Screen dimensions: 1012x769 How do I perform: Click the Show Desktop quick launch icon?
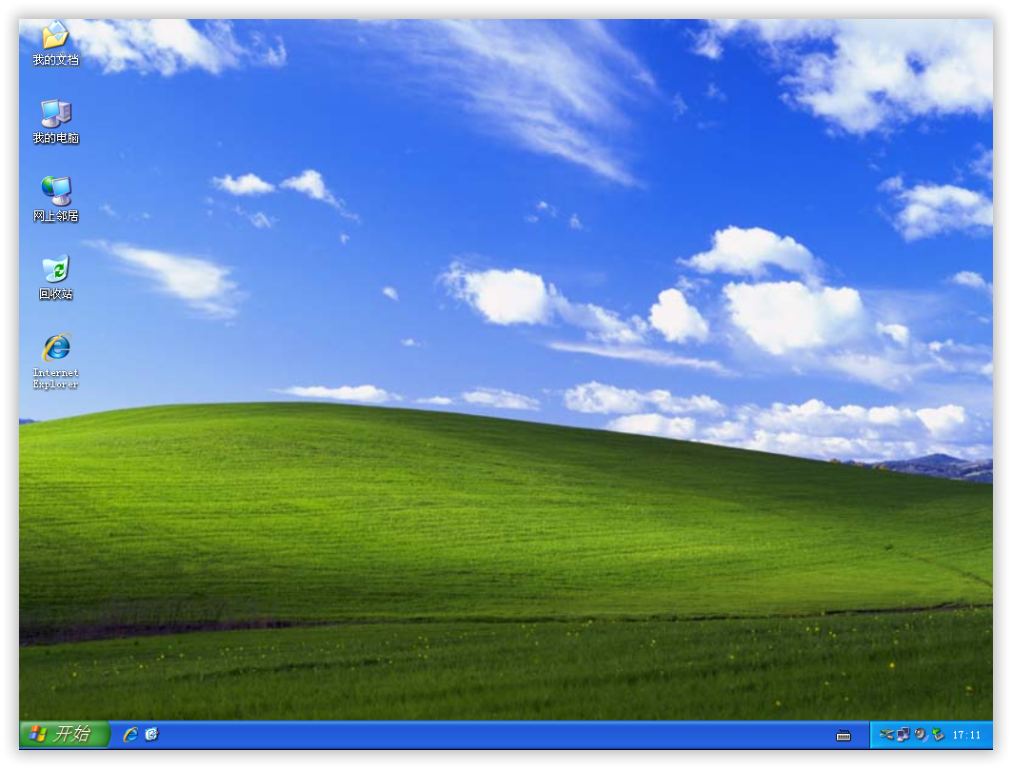pyautogui.click(x=151, y=734)
